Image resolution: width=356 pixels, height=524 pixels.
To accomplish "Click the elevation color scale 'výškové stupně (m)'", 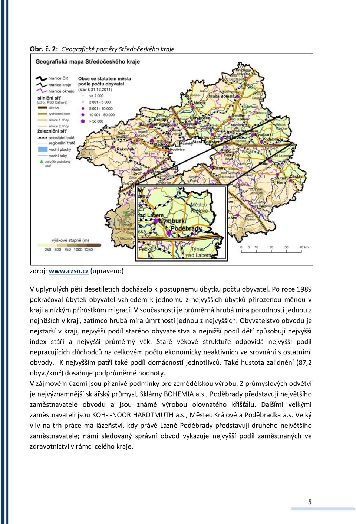I will point(69,245).
